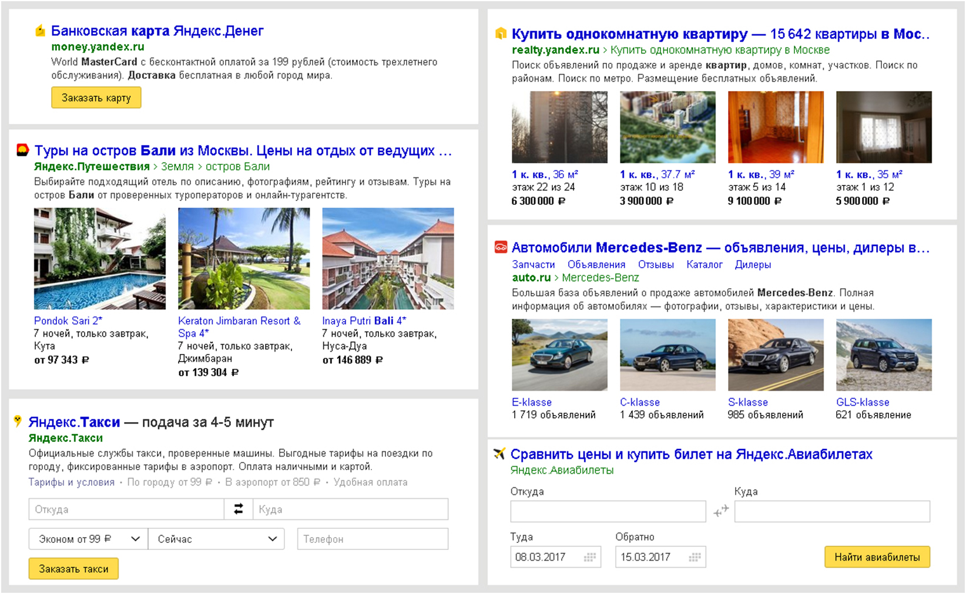This screenshot has height=594, width=966.
Task: Open Отзывы sitelink under Mercedes-Benz
Action: pyautogui.click(x=656, y=264)
